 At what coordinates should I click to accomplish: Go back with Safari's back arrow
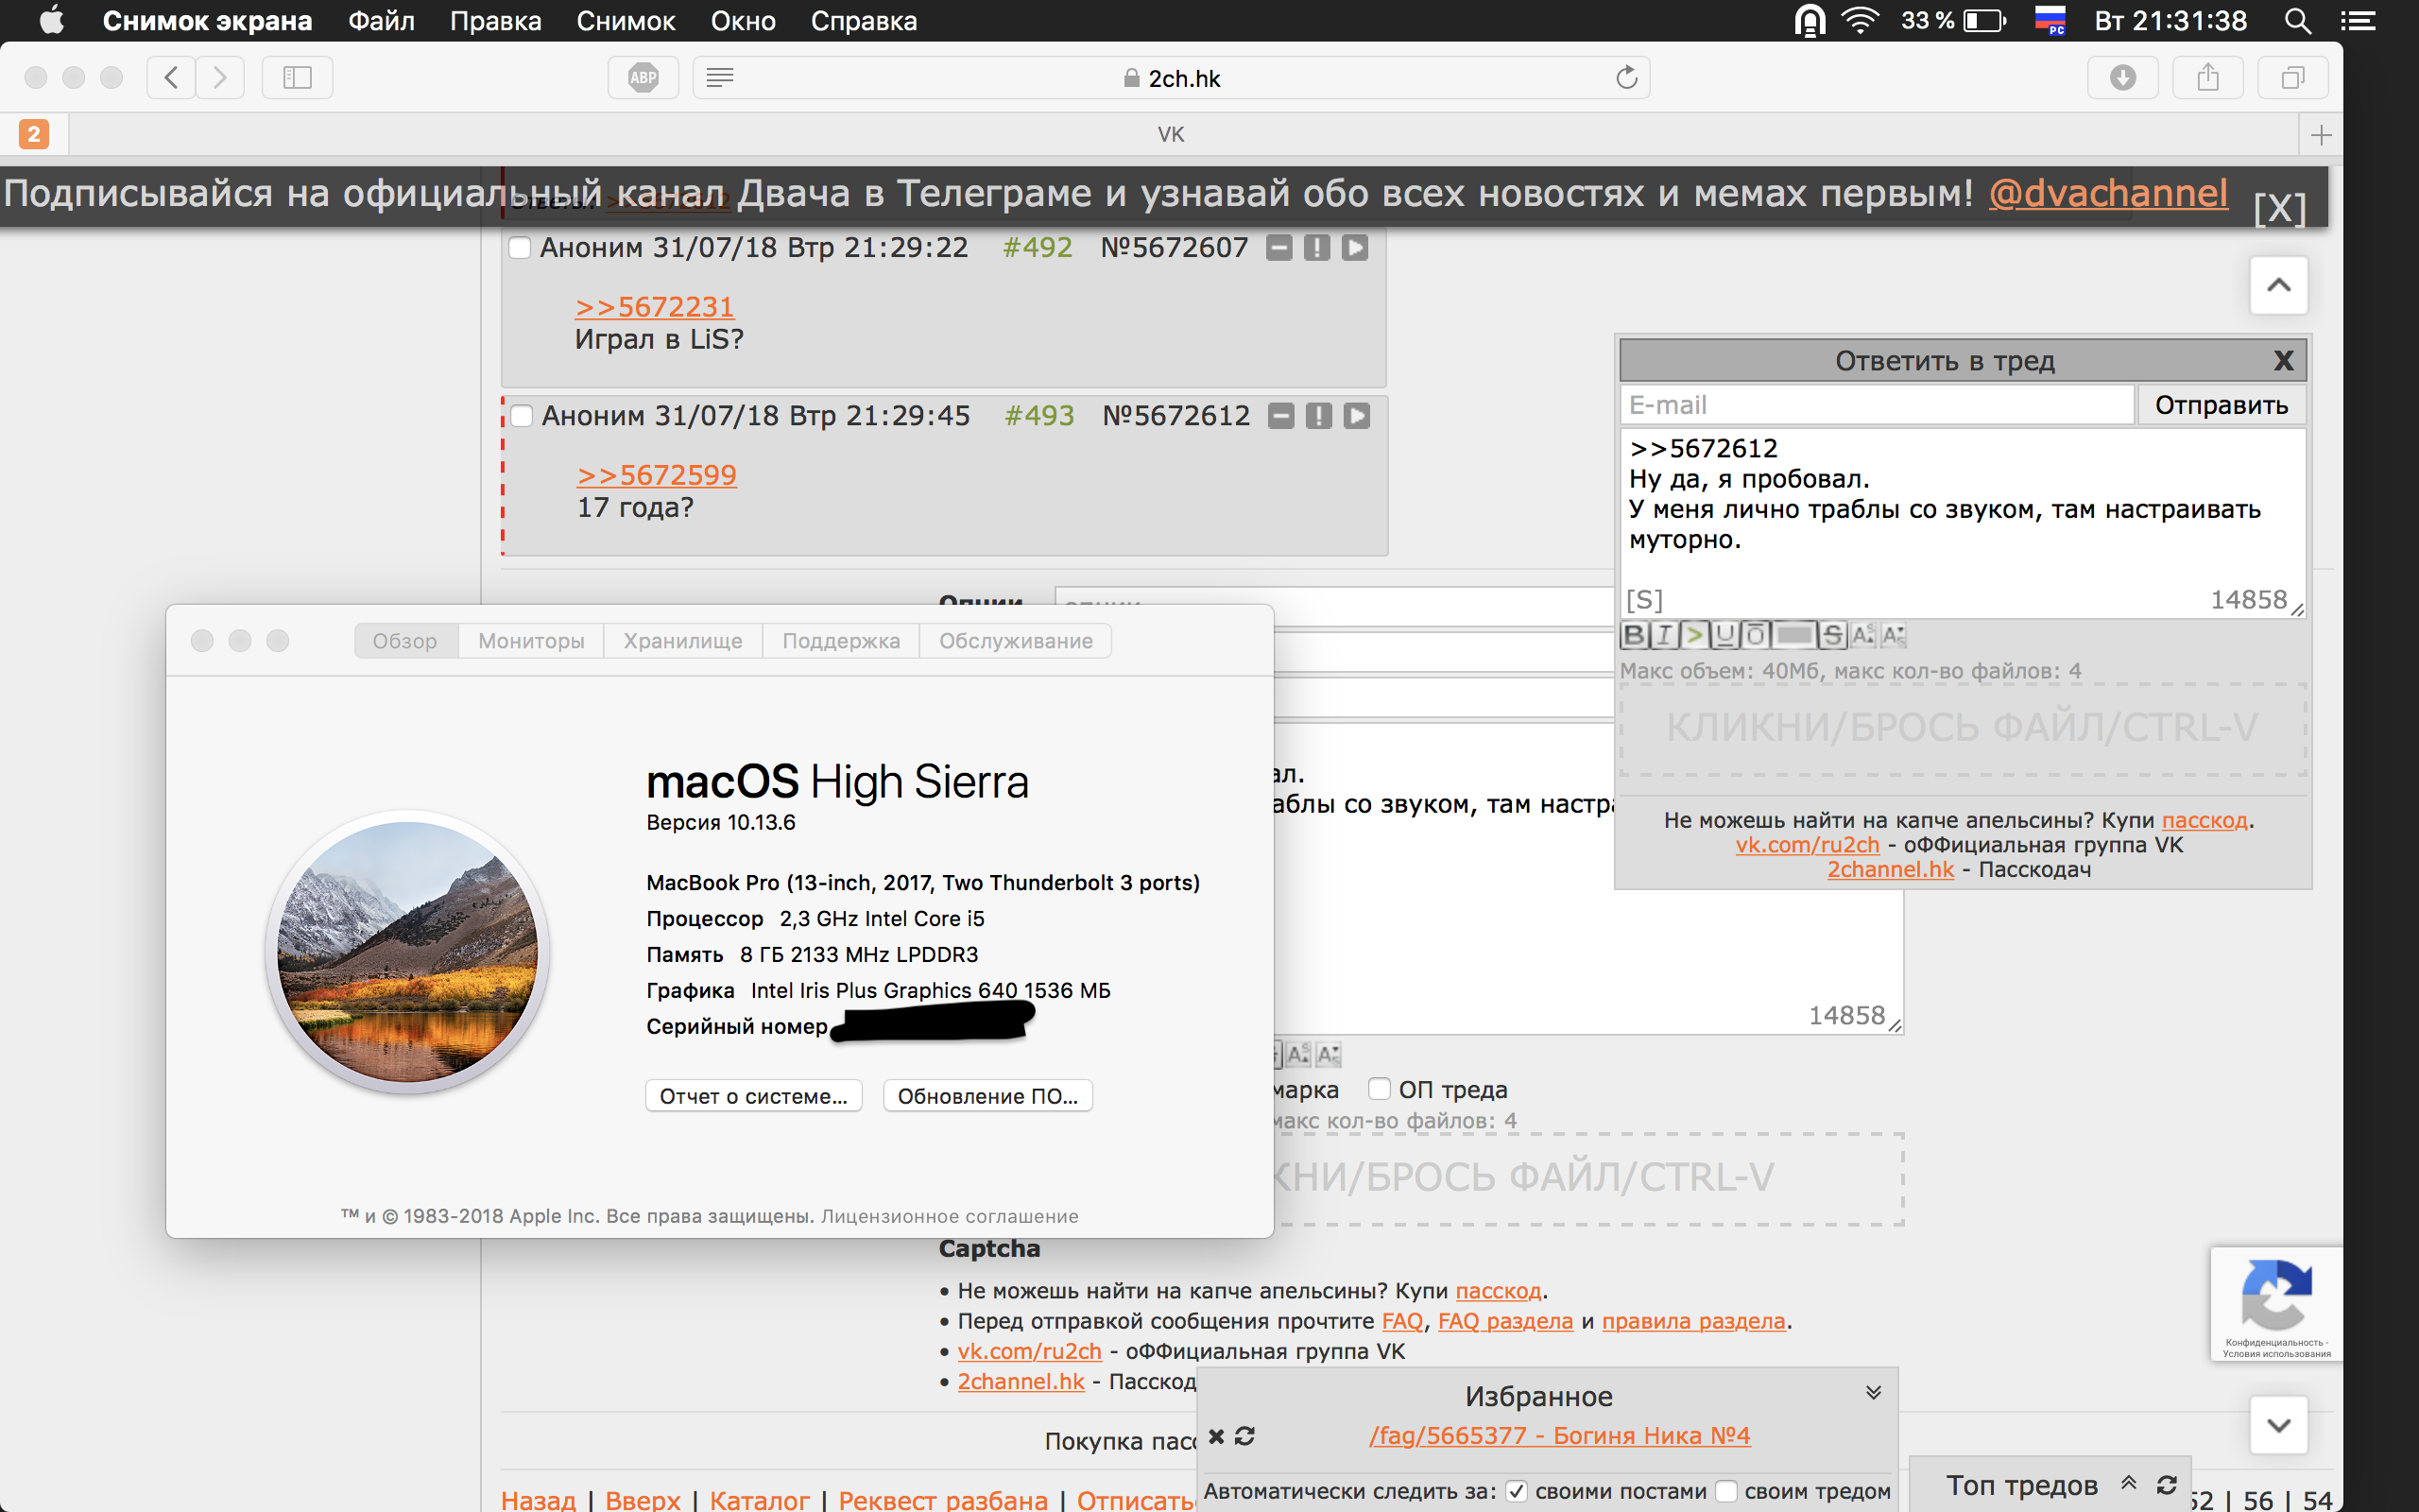171,77
